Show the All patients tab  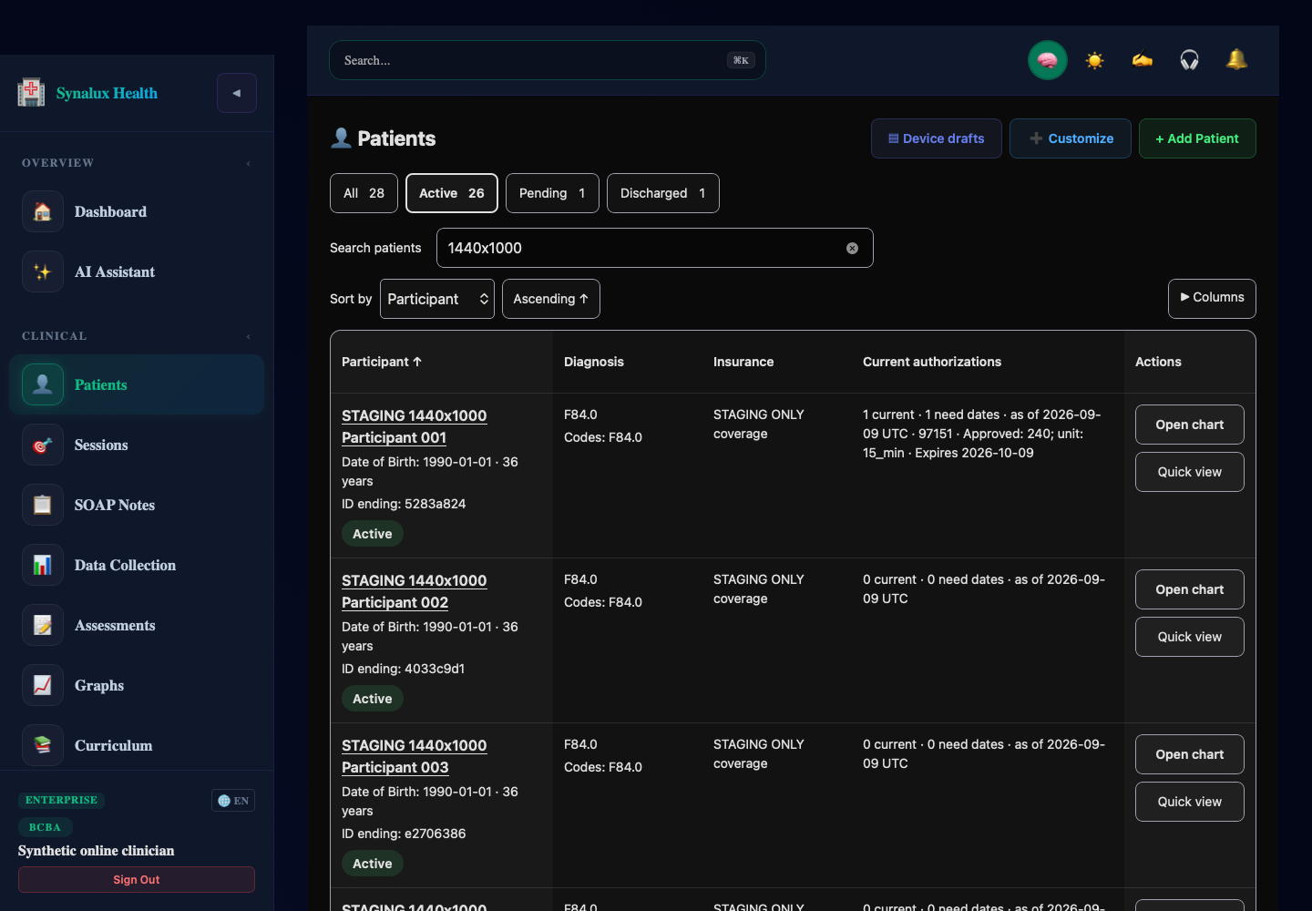364,193
